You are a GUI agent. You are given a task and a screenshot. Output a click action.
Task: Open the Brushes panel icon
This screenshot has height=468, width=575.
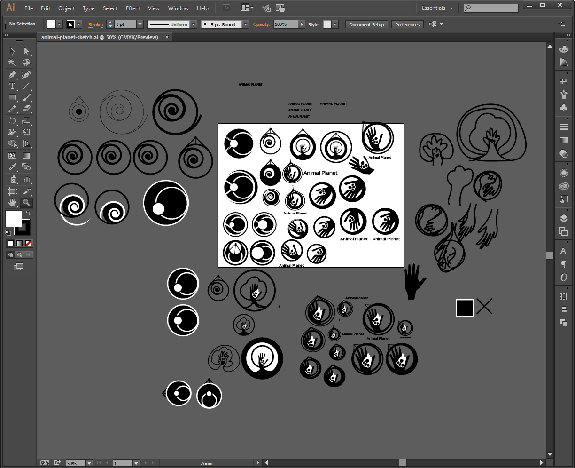point(564,95)
